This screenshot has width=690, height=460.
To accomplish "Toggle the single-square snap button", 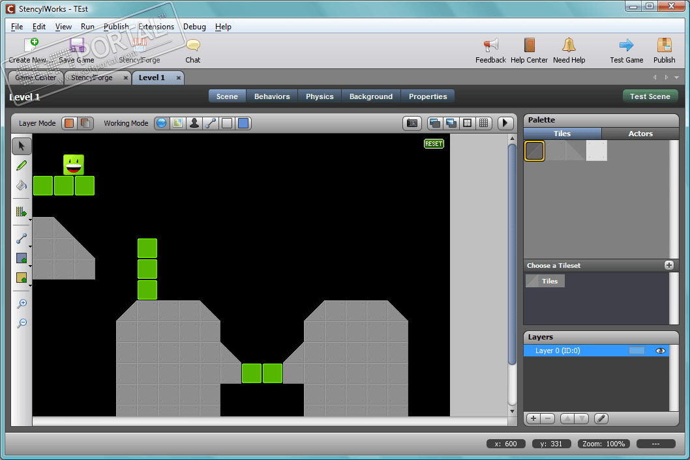I will 468,123.
